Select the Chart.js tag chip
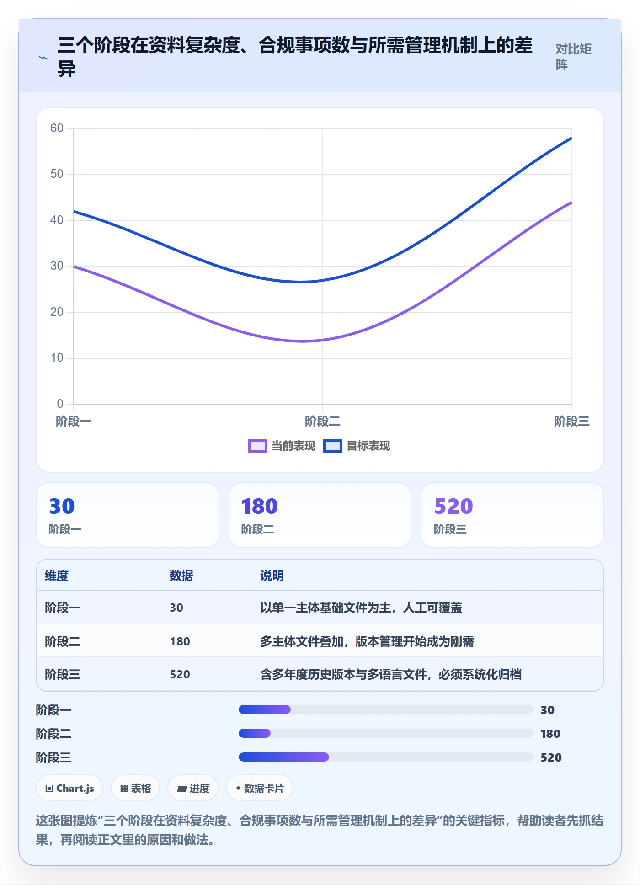 [x=69, y=788]
